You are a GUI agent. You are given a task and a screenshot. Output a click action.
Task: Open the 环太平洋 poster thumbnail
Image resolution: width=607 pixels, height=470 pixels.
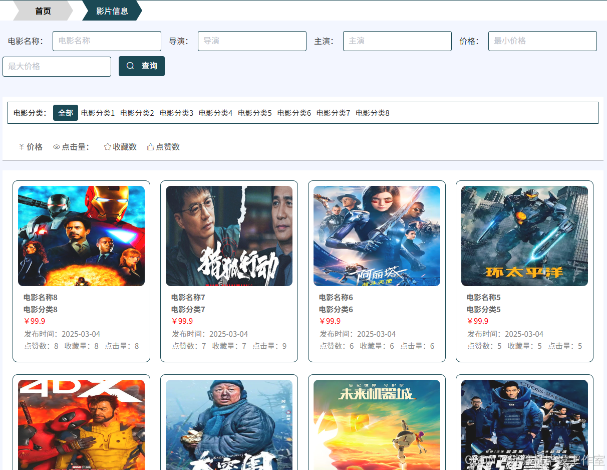(x=524, y=236)
